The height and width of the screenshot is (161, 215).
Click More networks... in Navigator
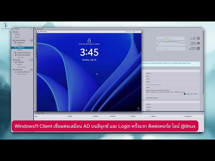coord(22,74)
